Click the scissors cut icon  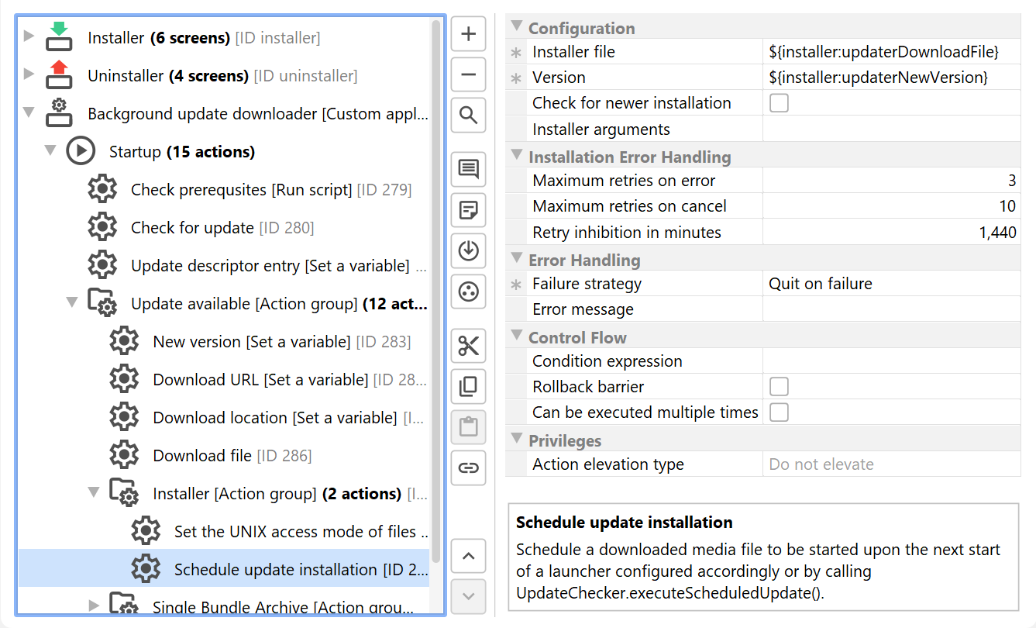coord(469,346)
